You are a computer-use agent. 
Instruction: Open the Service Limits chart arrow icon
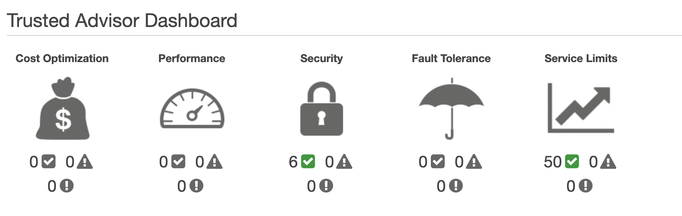(x=581, y=108)
